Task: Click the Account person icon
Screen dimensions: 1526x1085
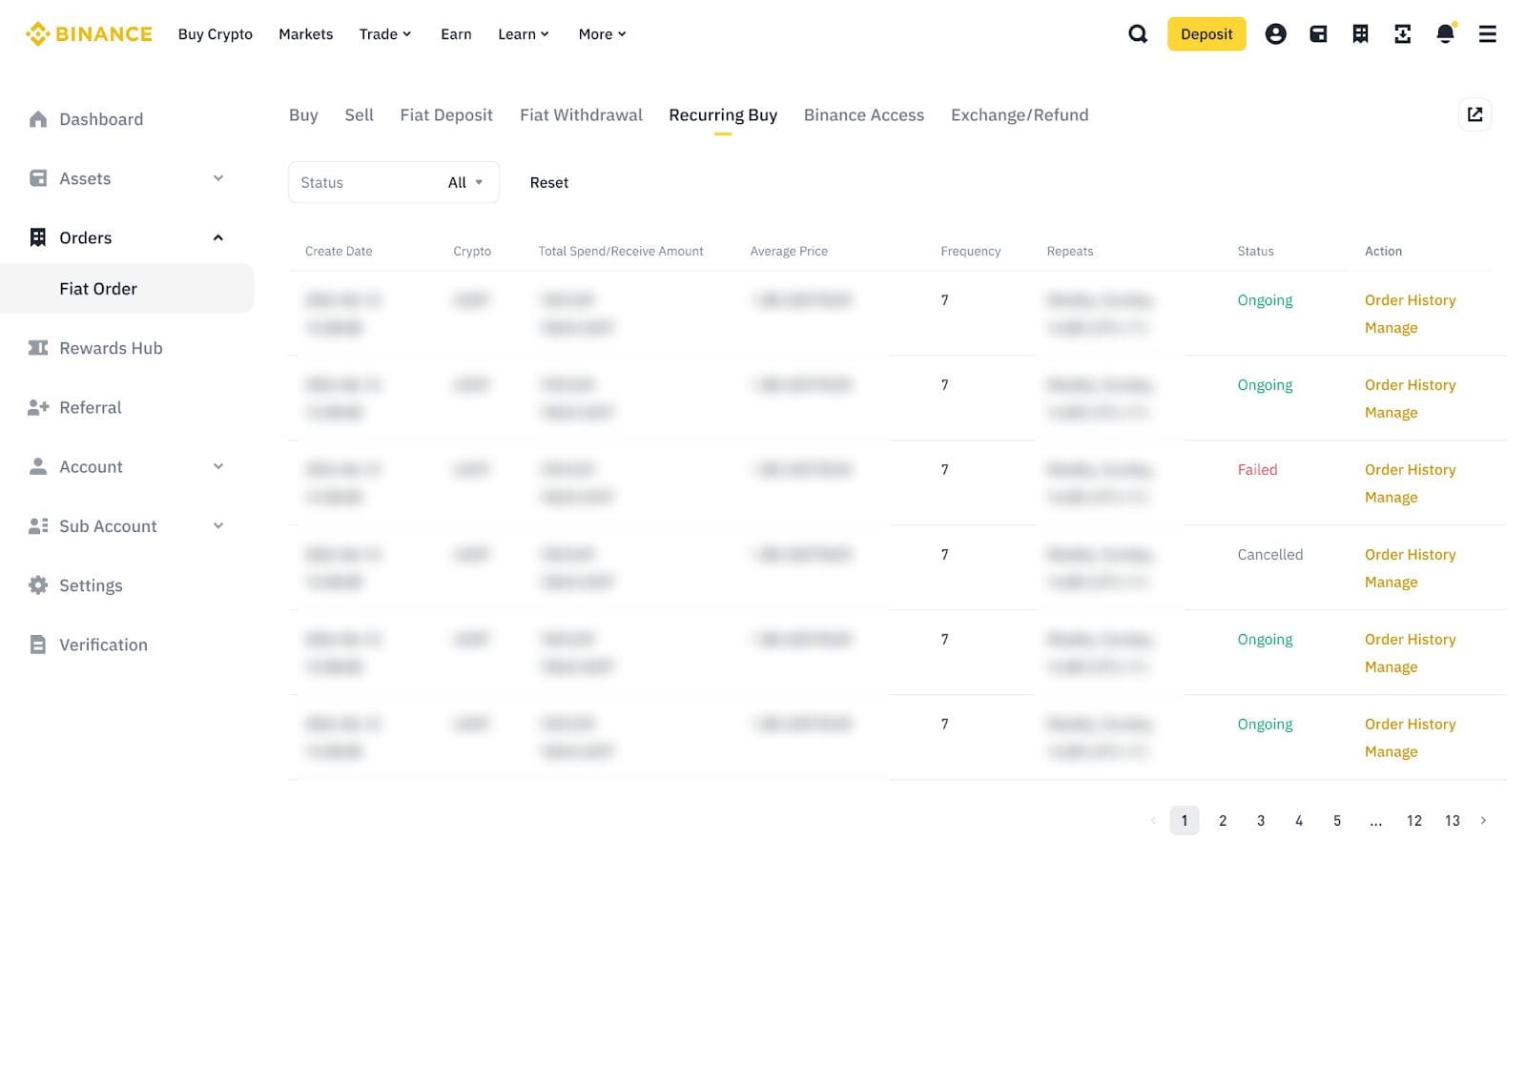Action: [x=38, y=466]
